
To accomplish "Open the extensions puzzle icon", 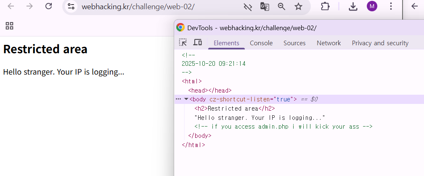I will pyautogui.click(x=325, y=6).
